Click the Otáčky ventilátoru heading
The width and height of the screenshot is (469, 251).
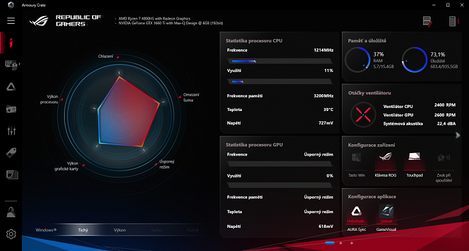coord(369,93)
